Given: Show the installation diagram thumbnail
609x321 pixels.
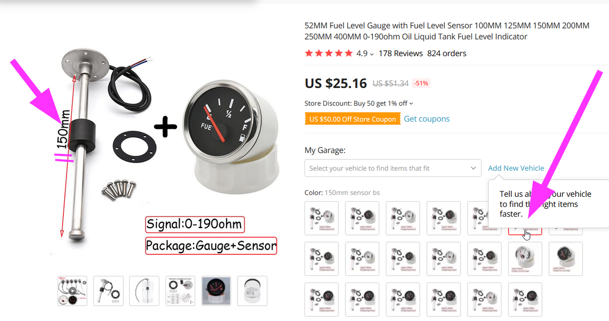Looking at the screenshot, I should (180, 291).
